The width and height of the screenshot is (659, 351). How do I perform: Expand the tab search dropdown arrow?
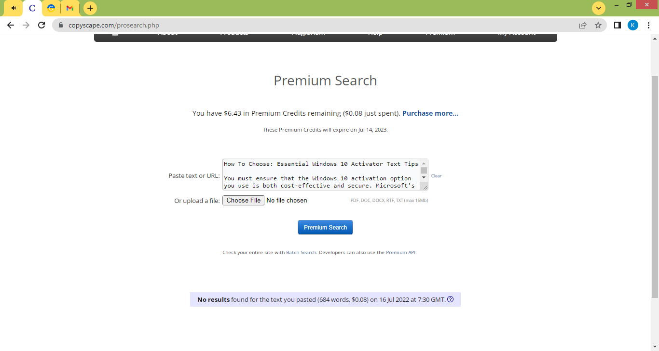(x=598, y=8)
